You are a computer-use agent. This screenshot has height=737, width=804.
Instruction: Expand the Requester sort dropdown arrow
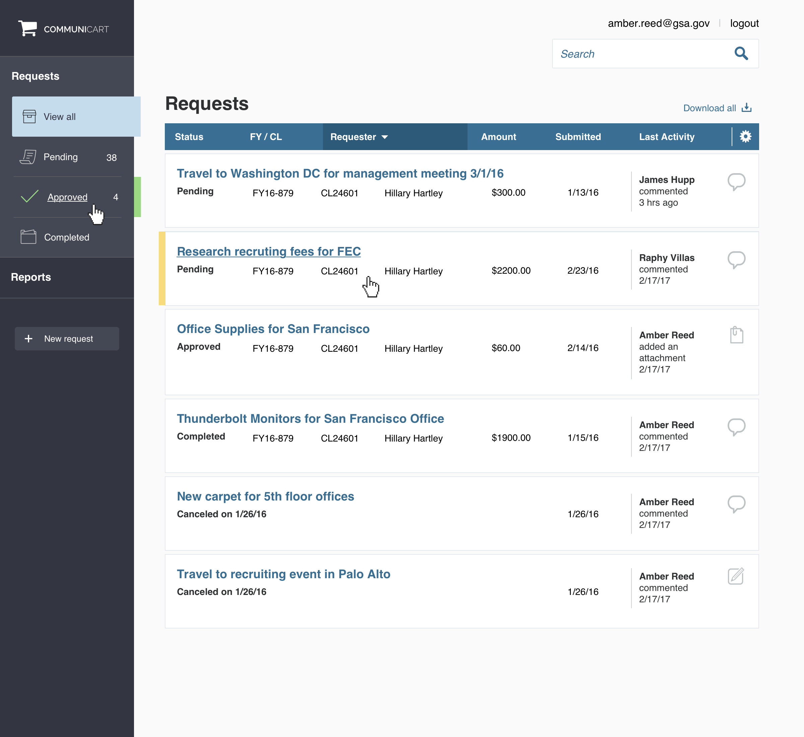pyautogui.click(x=385, y=137)
